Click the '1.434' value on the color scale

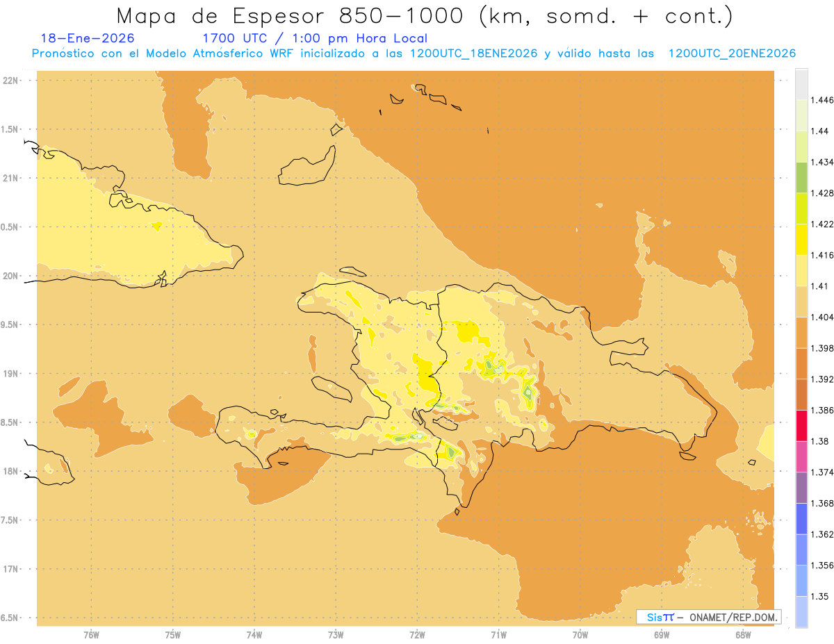(821, 162)
